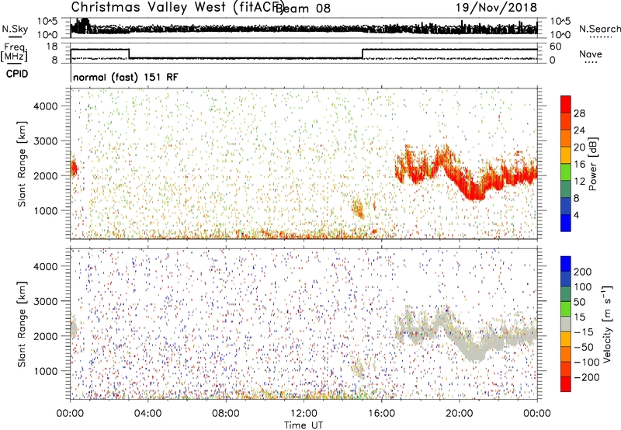Click the date '19/Nov/2018'
This screenshot has height=430, width=621.
[496, 7]
